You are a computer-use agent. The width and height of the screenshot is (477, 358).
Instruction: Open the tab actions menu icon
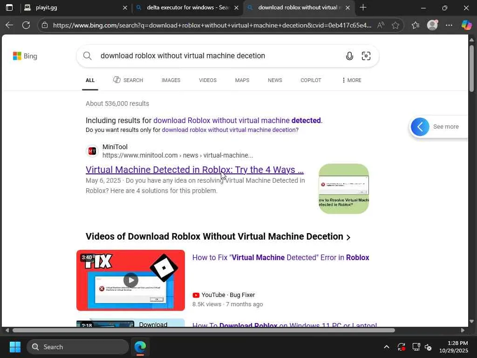(x=9, y=7)
